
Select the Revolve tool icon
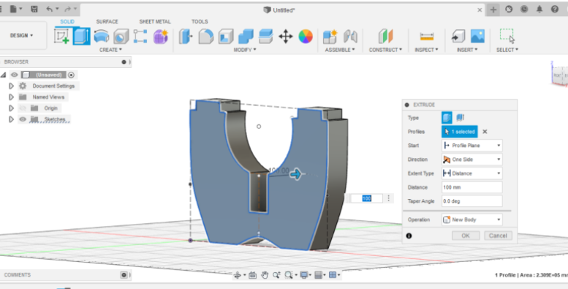[102, 37]
